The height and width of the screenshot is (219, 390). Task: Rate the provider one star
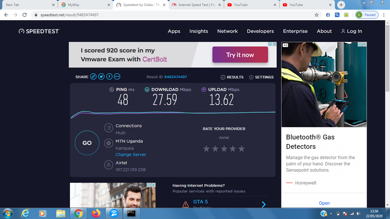(206, 149)
